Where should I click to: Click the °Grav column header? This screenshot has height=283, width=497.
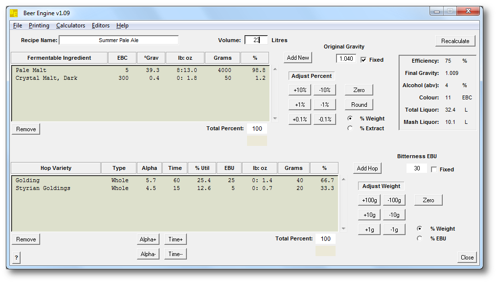[151, 58]
